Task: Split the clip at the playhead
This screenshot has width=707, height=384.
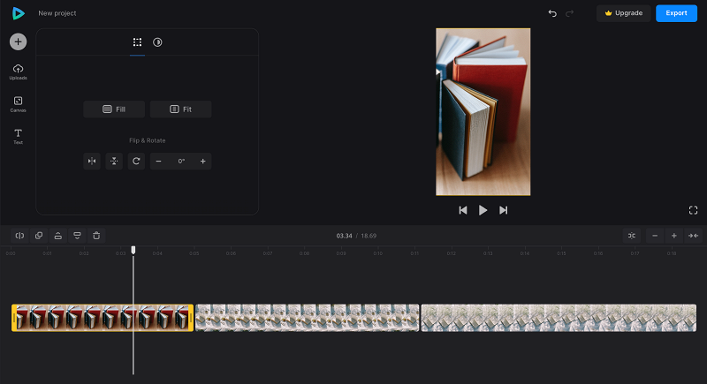Action: [x=19, y=236]
